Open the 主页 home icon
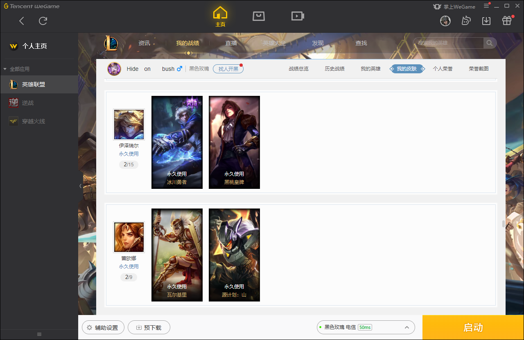 [x=220, y=17]
